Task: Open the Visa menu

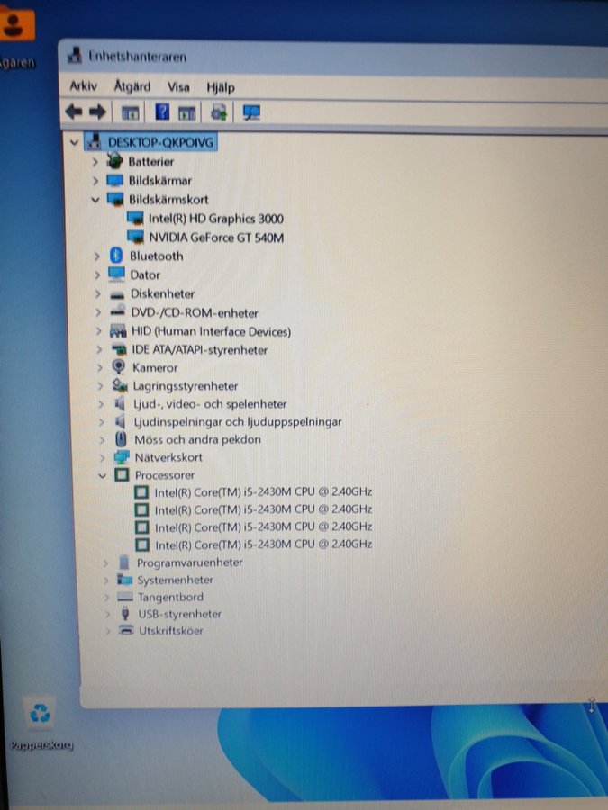Action: 178,86
